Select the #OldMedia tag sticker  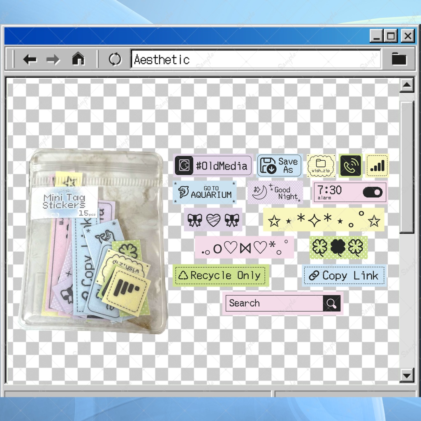pos(213,165)
